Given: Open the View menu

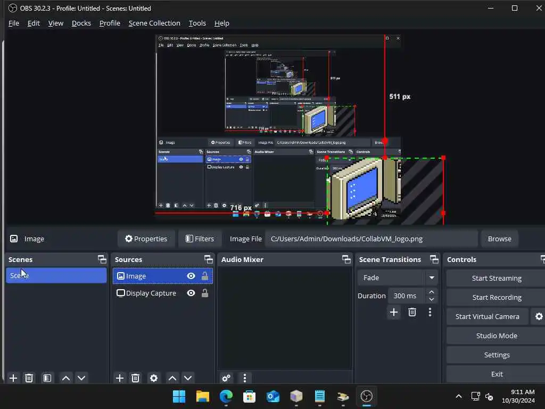Looking at the screenshot, I should pos(55,23).
